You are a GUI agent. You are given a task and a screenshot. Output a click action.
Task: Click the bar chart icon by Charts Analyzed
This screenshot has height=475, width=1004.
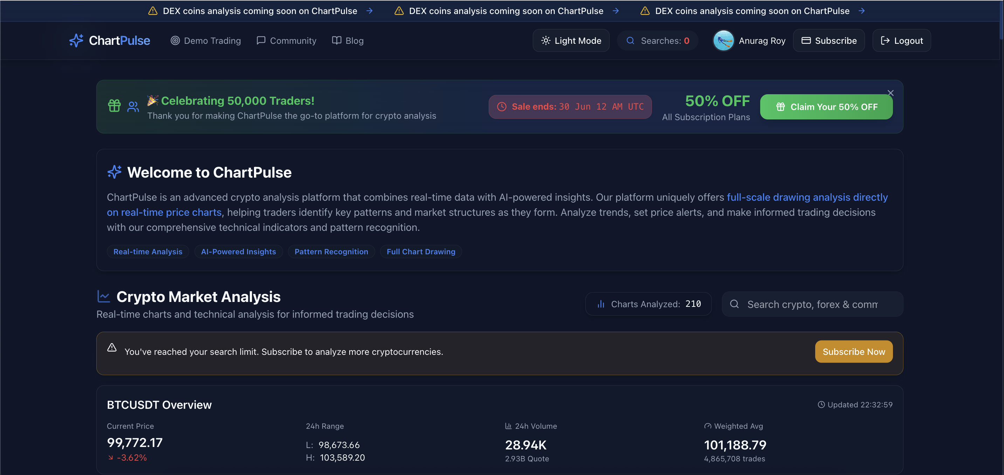pos(601,304)
